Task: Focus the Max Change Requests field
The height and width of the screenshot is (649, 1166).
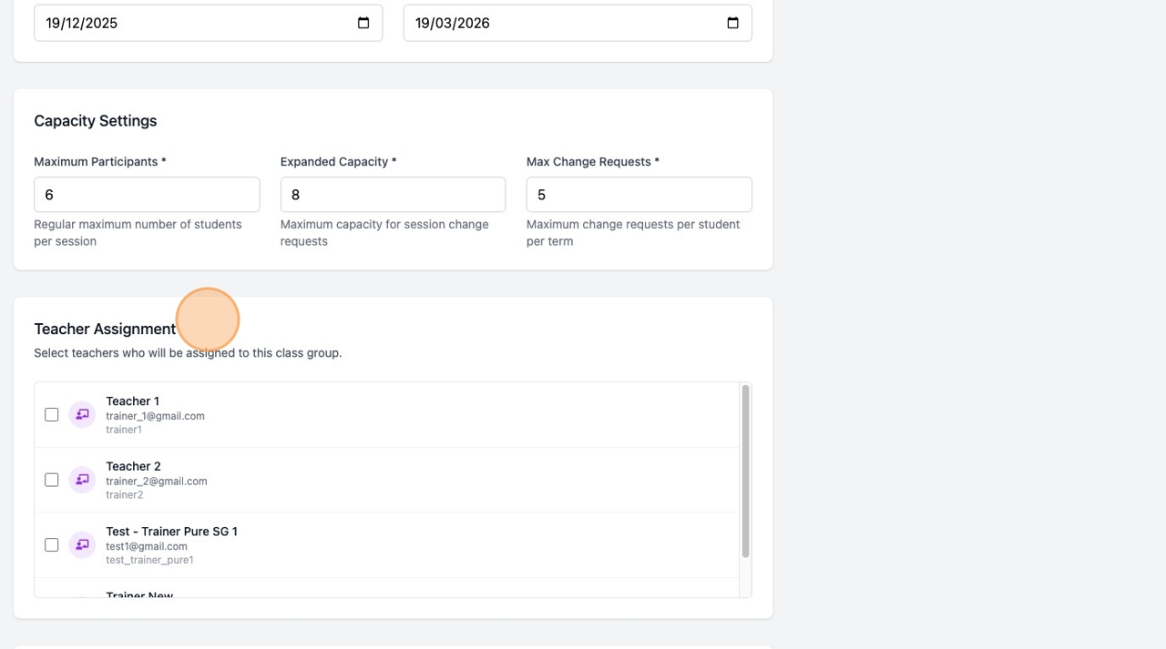Action: (639, 195)
